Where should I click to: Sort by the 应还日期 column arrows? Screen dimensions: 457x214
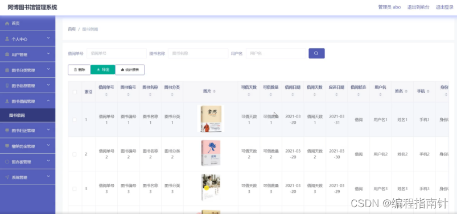pyautogui.click(x=336, y=94)
